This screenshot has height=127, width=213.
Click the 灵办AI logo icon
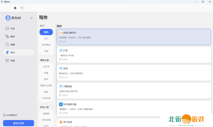(x=8, y=18)
